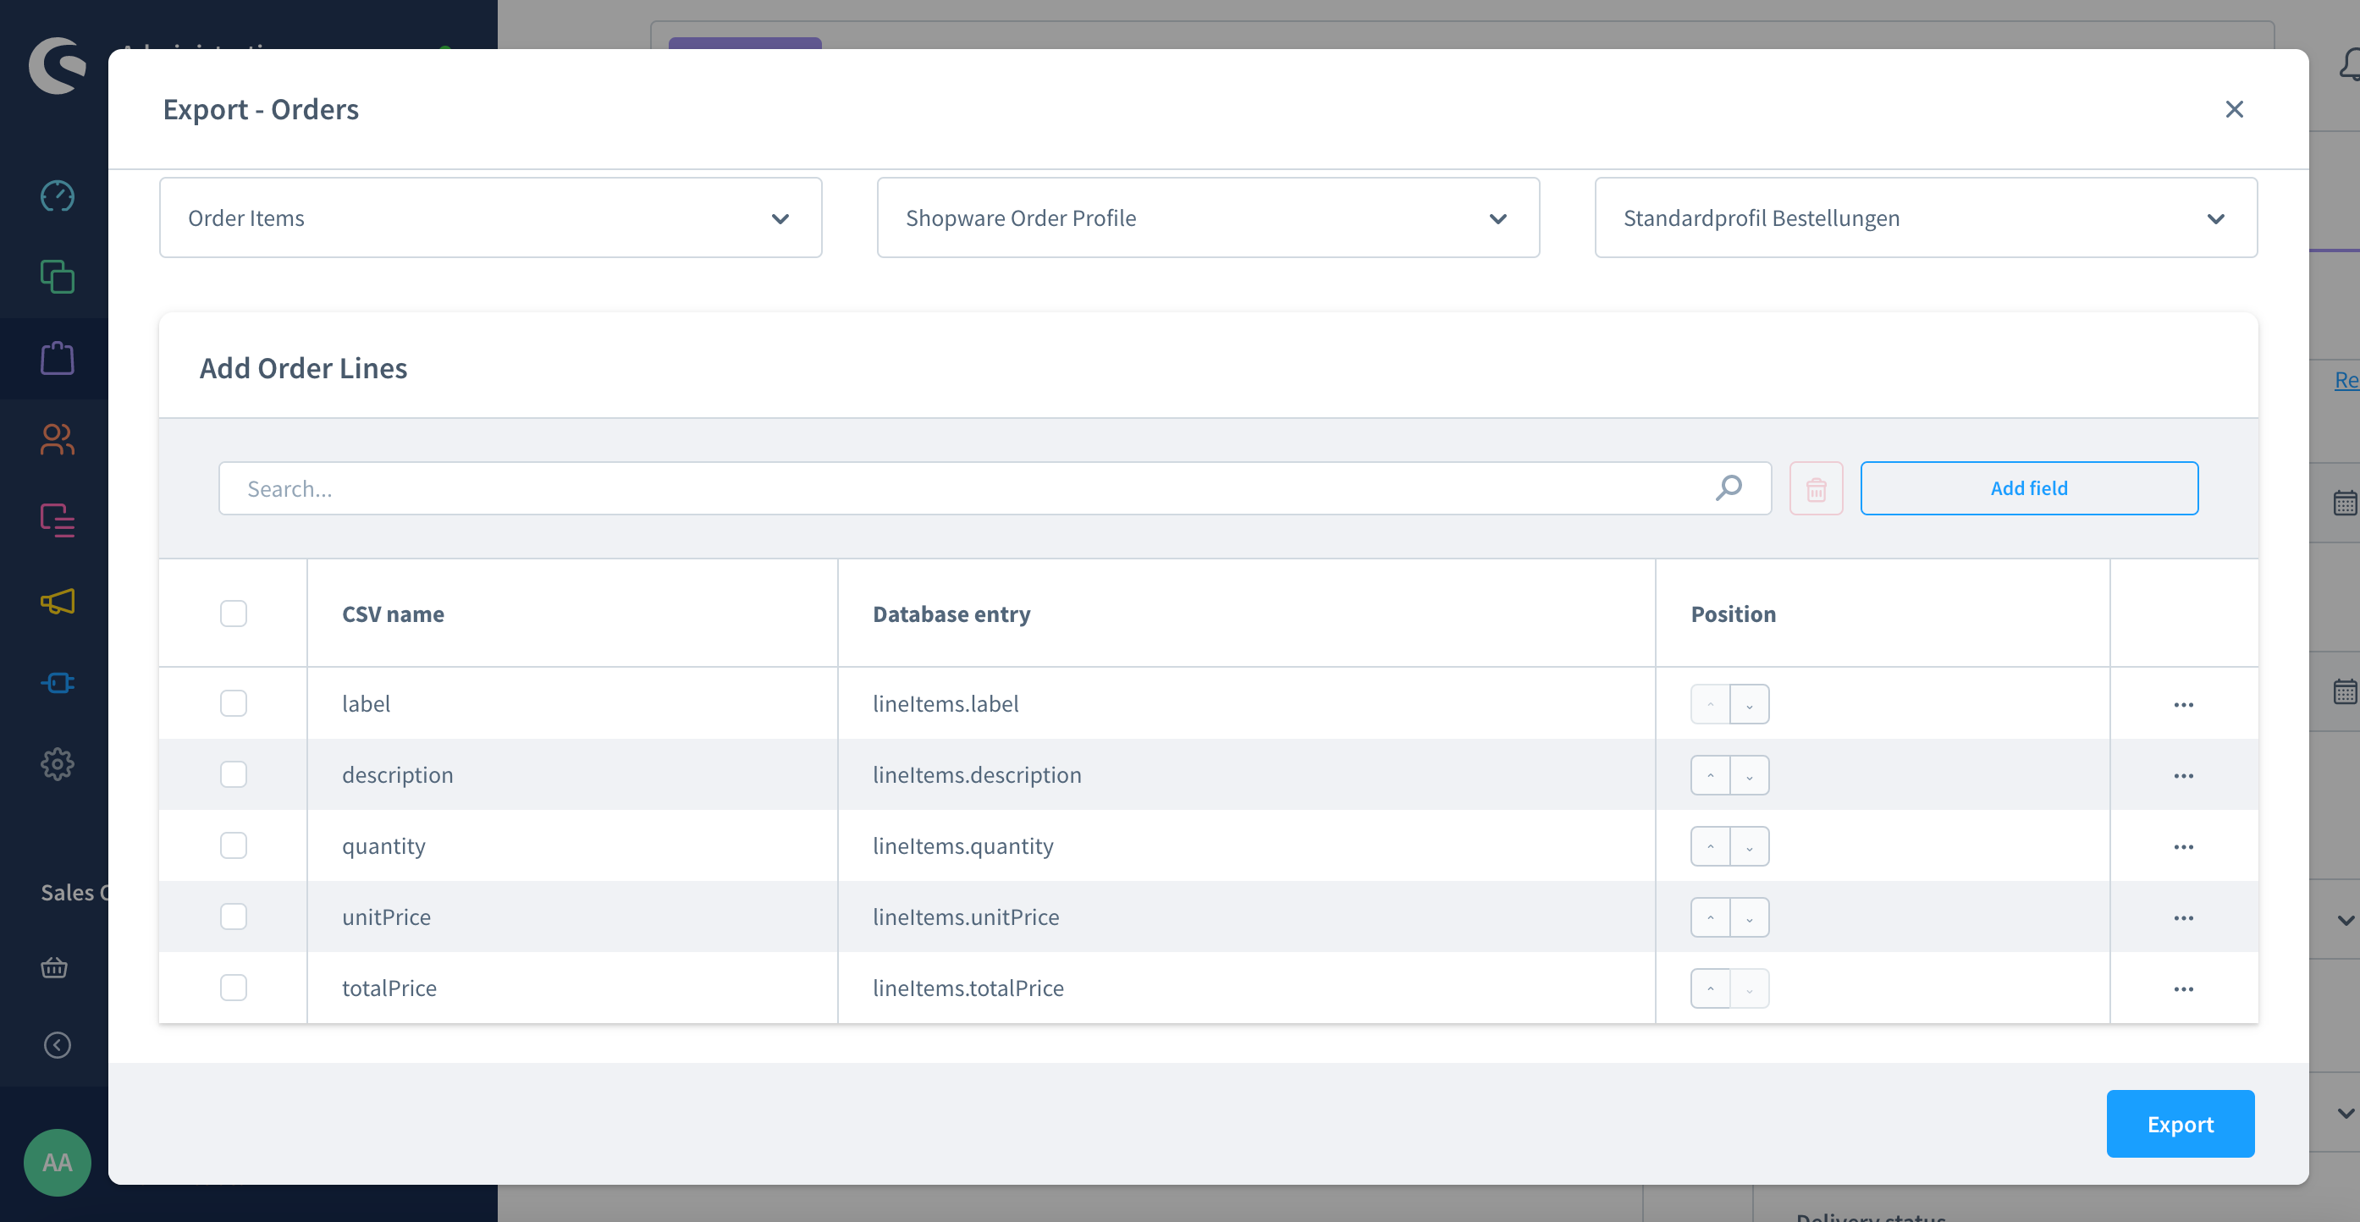
Task: Check the label row checkbox
Action: coord(234,702)
